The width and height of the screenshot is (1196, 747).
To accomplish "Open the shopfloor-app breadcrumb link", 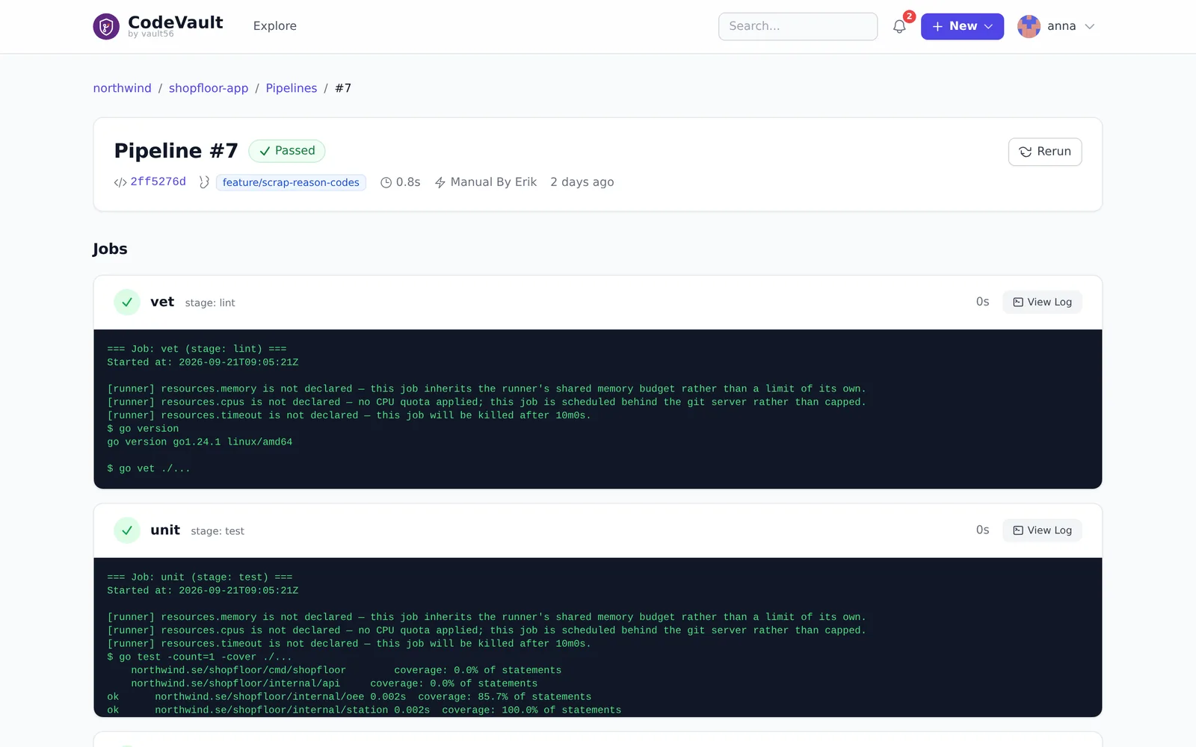I will [209, 88].
